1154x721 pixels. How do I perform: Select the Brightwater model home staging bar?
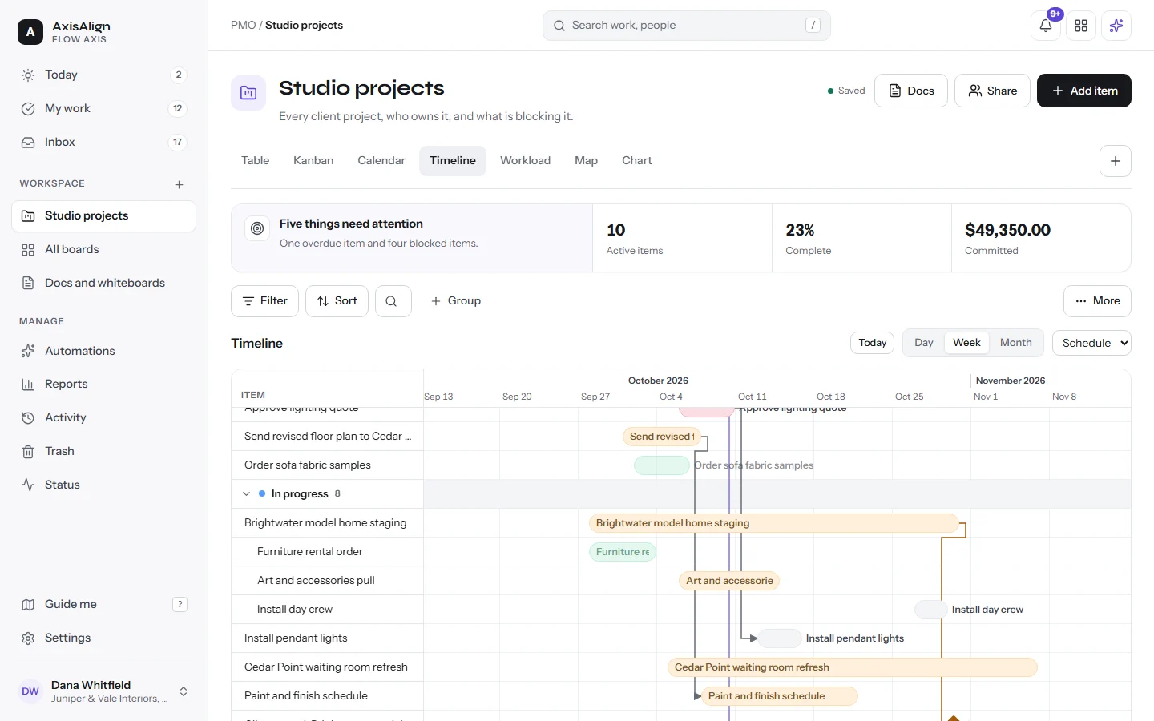[x=774, y=523]
